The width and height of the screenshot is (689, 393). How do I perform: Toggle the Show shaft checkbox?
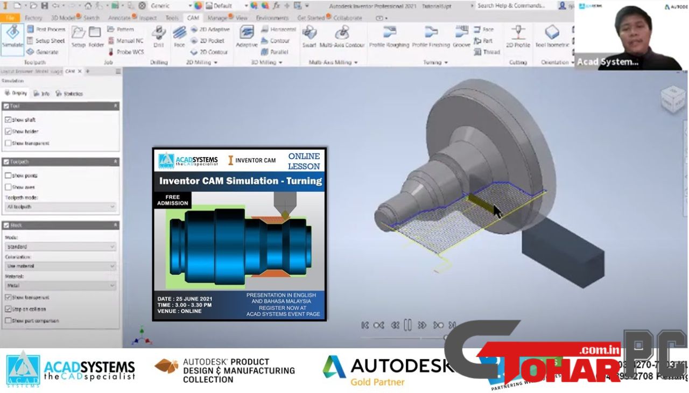point(8,120)
